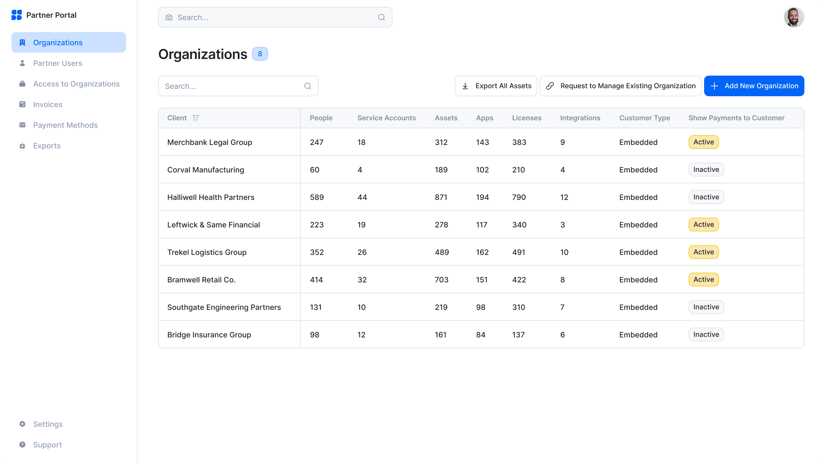
Task: Click Trekel's 491 licenses value
Action: click(x=518, y=252)
